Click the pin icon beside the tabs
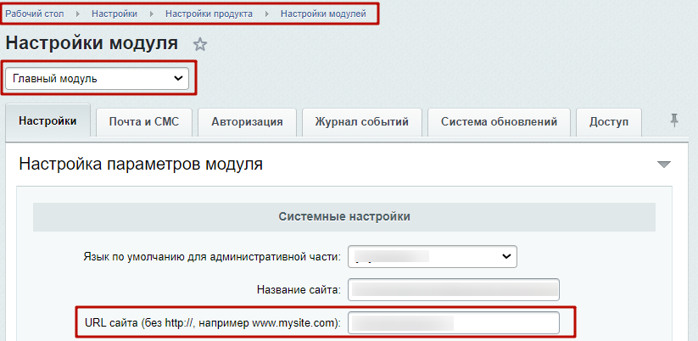This screenshot has width=698, height=341. (674, 120)
